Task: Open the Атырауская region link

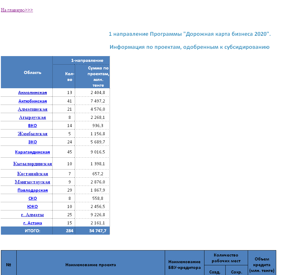Action: (32, 117)
